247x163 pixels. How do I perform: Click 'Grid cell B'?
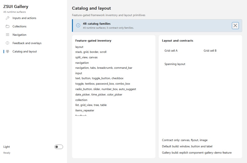tap(210, 51)
